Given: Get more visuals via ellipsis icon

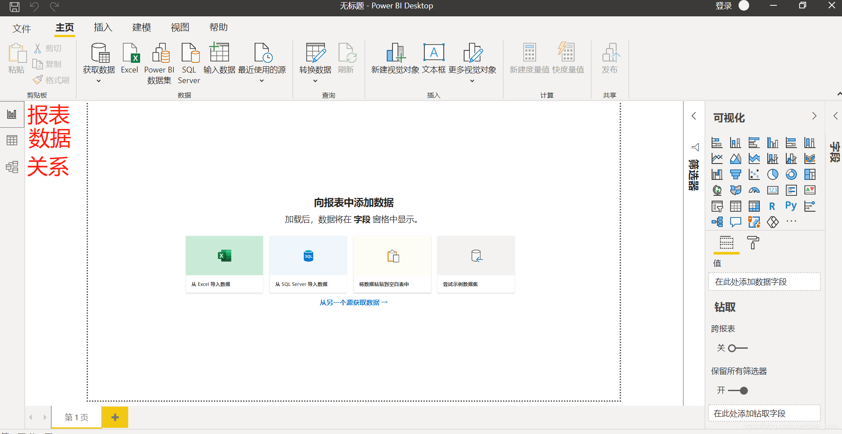Looking at the screenshot, I should pos(791,221).
